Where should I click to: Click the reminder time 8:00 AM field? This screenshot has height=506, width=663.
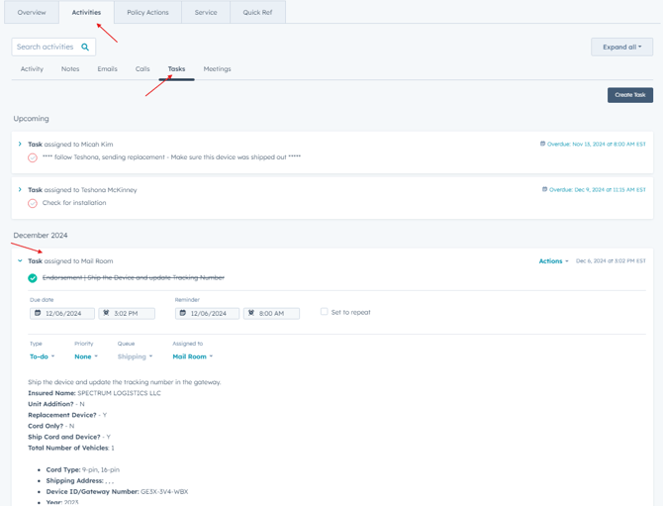[271, 313]
